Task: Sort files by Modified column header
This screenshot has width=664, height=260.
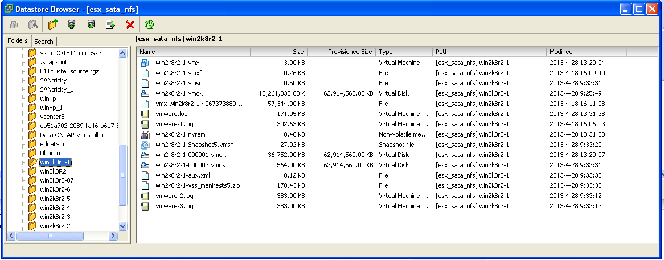Action: 586,52
